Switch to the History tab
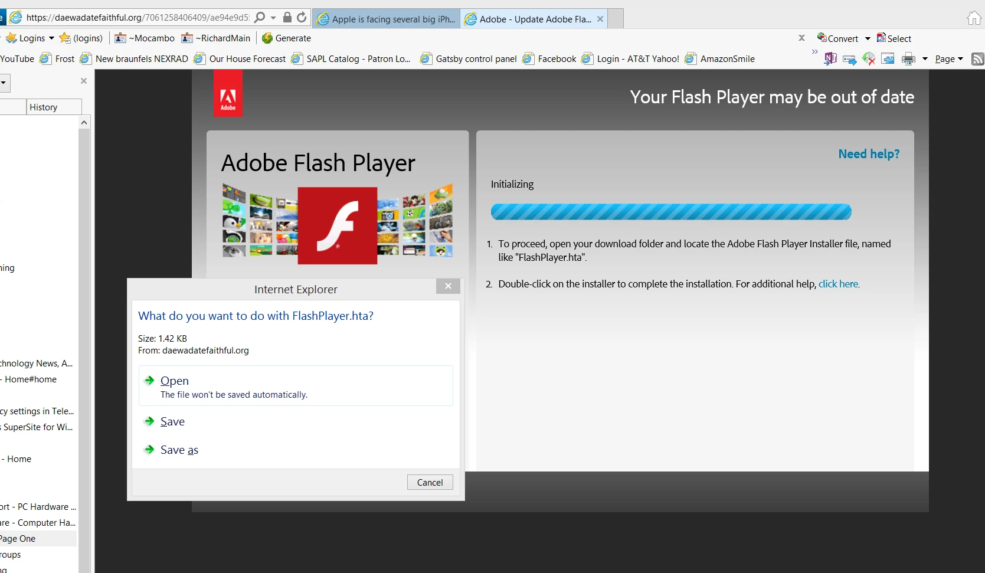This screenshot has width=985, height=573. point(54,107)
